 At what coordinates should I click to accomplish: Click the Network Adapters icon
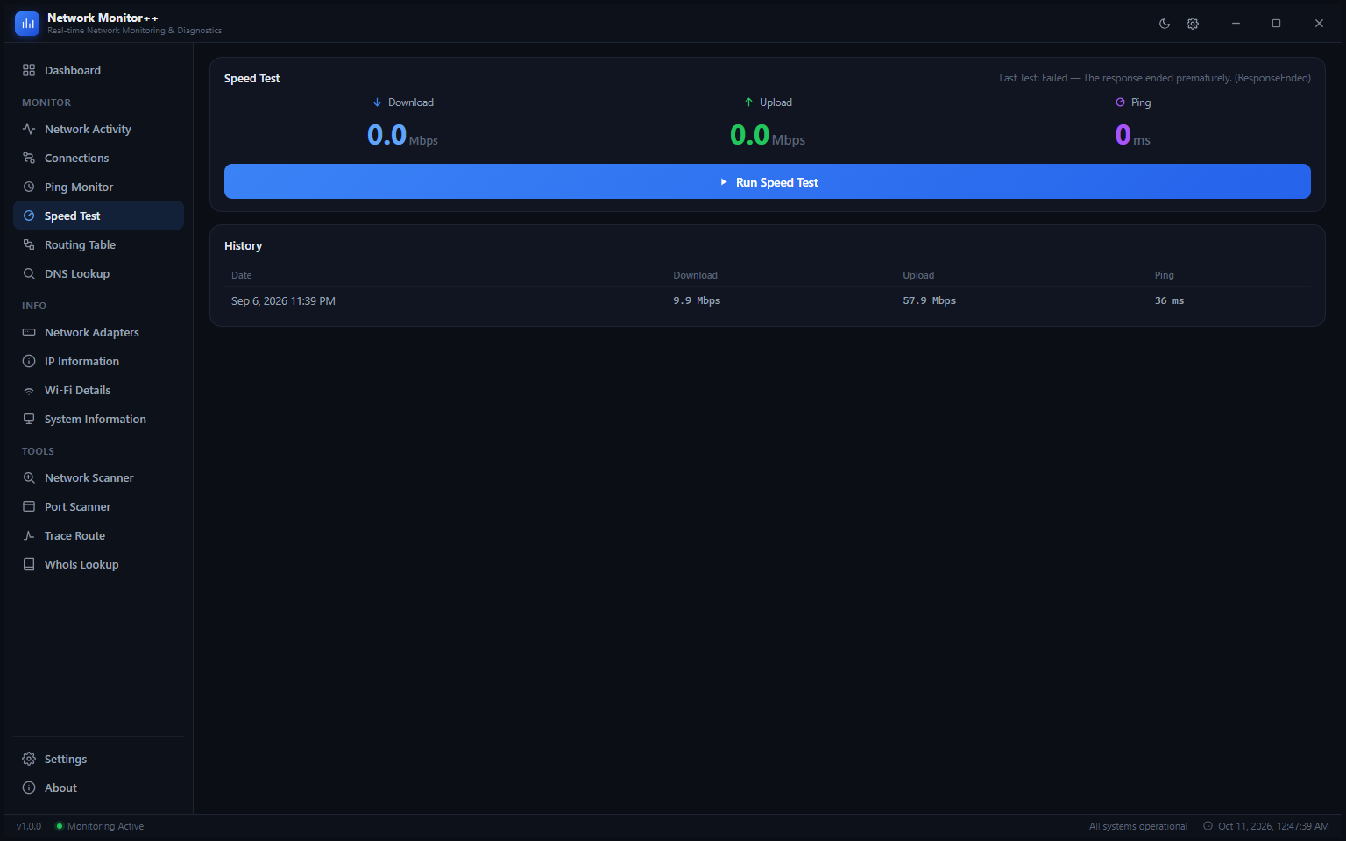point(29,332)
